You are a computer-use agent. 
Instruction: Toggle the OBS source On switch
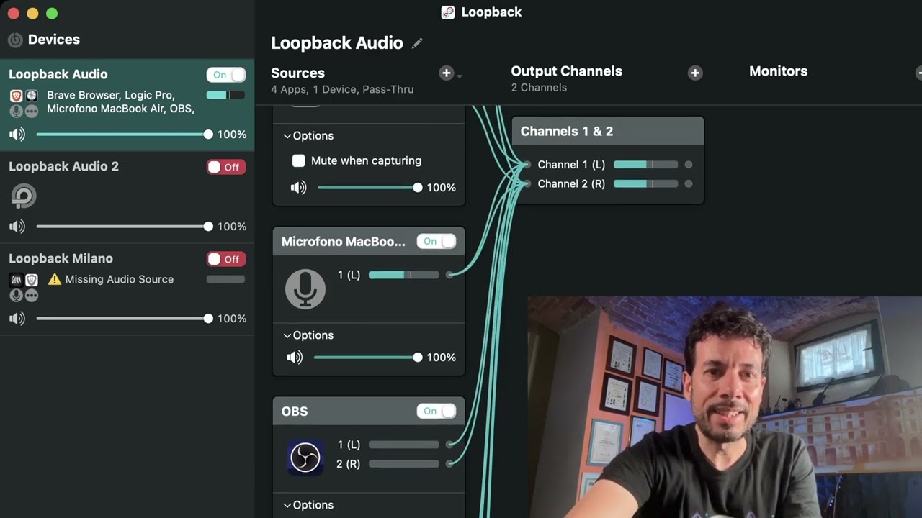click(437, 412)
